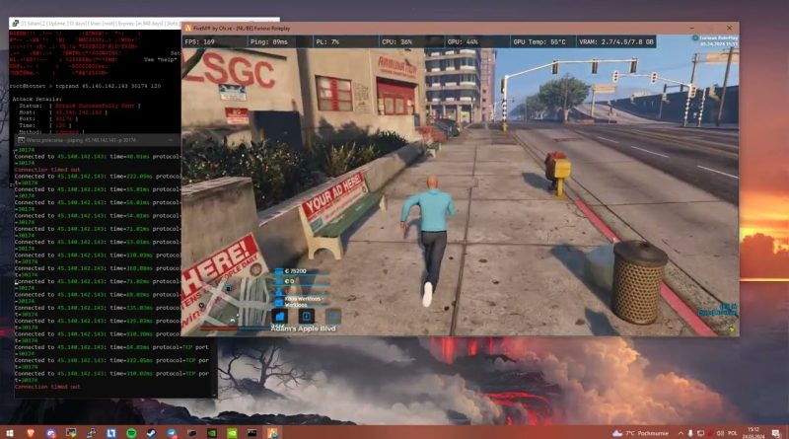This screenshot has width=789, height=439.
Task: Click the GPU Temp: 55°C readout
Action: pos(538,41)
